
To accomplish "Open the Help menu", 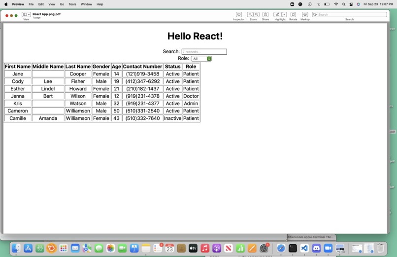I will (x=100, y=4).
